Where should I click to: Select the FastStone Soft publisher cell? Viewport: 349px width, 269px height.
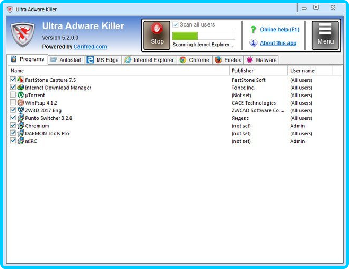click(x=248, y=80)
